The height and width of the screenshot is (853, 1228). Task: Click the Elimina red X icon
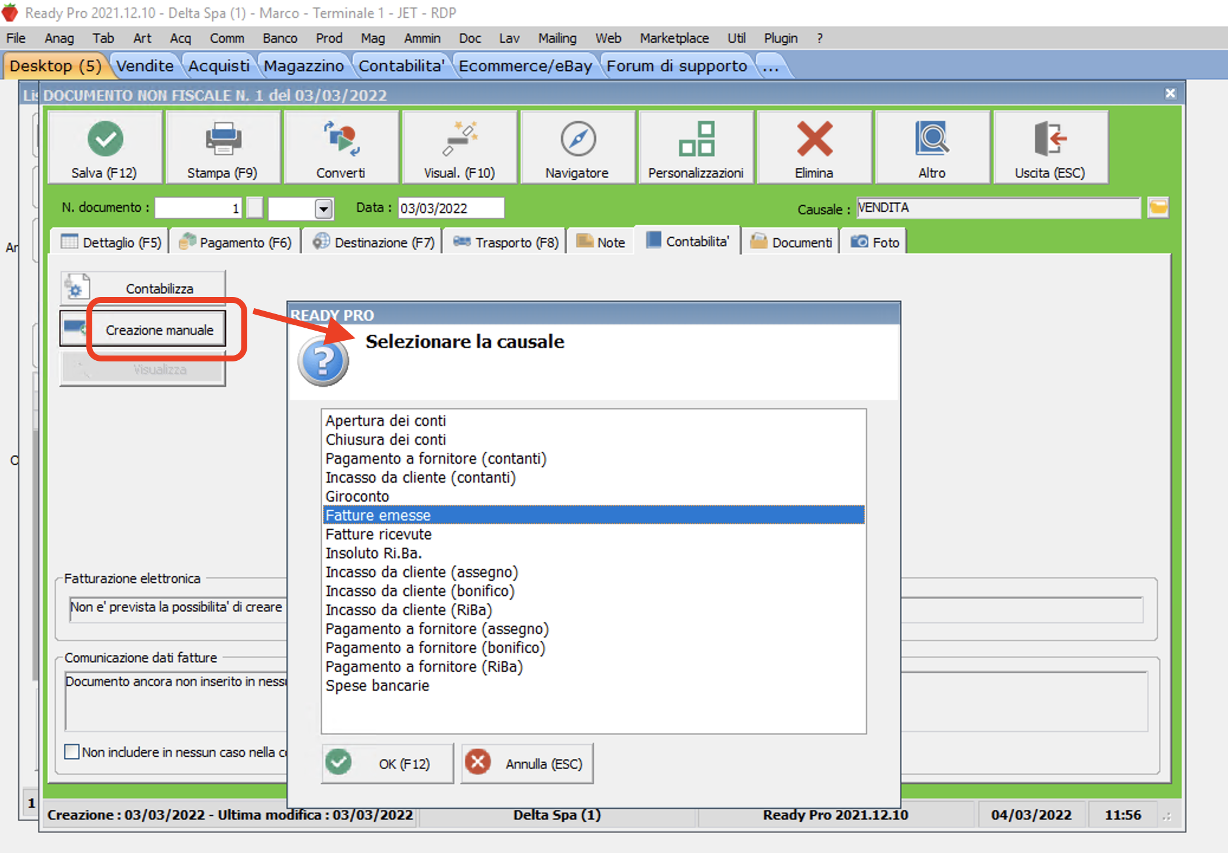click(815, 138)
